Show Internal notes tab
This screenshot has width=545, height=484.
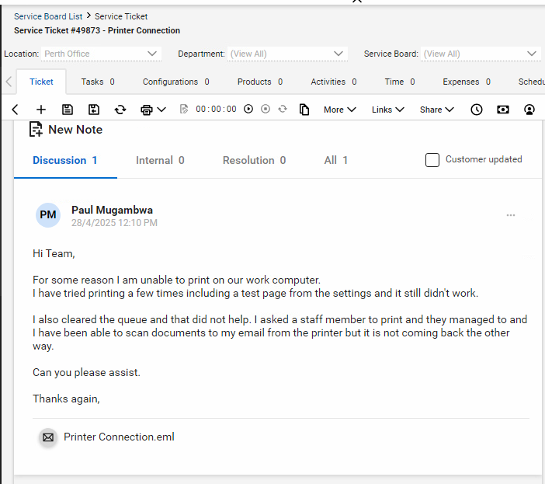point(160,160)
